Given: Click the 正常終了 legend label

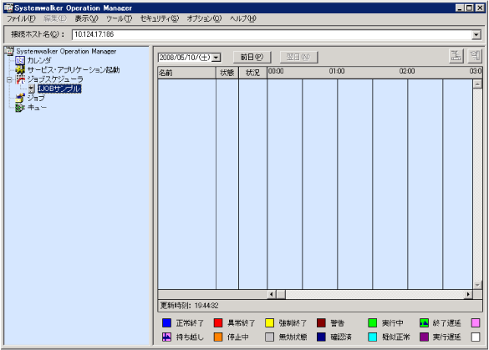Looking at the screenshot, I should pyautogui.click(x=190, y=323).
